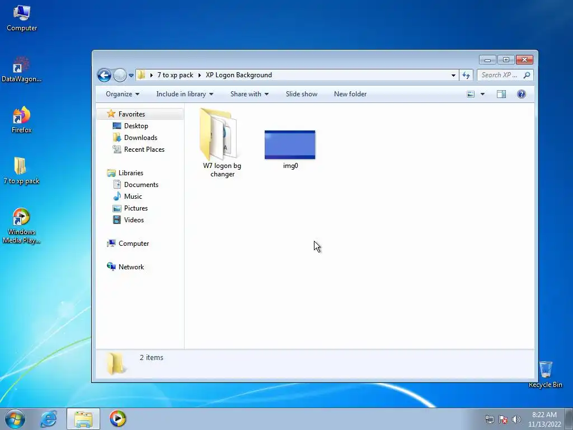Open the recent pages dropdown arrow
The width and height of the screenshot is (573, 430).
(x=131, y=76)
